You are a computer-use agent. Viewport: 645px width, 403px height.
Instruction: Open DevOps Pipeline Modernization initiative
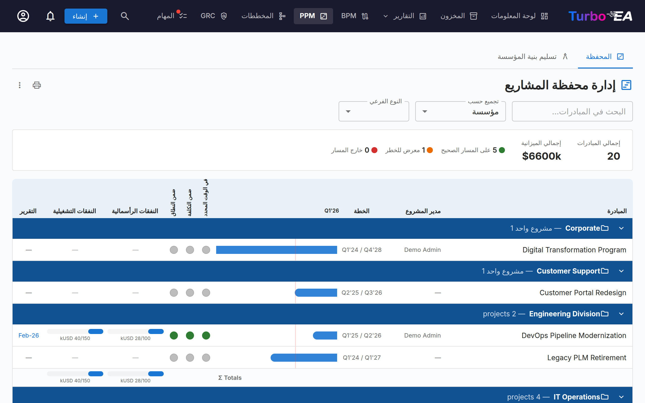tap(573, 335)
